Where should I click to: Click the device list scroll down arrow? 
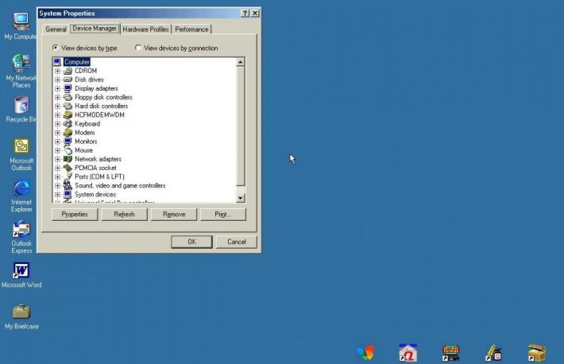pos(241,198)
